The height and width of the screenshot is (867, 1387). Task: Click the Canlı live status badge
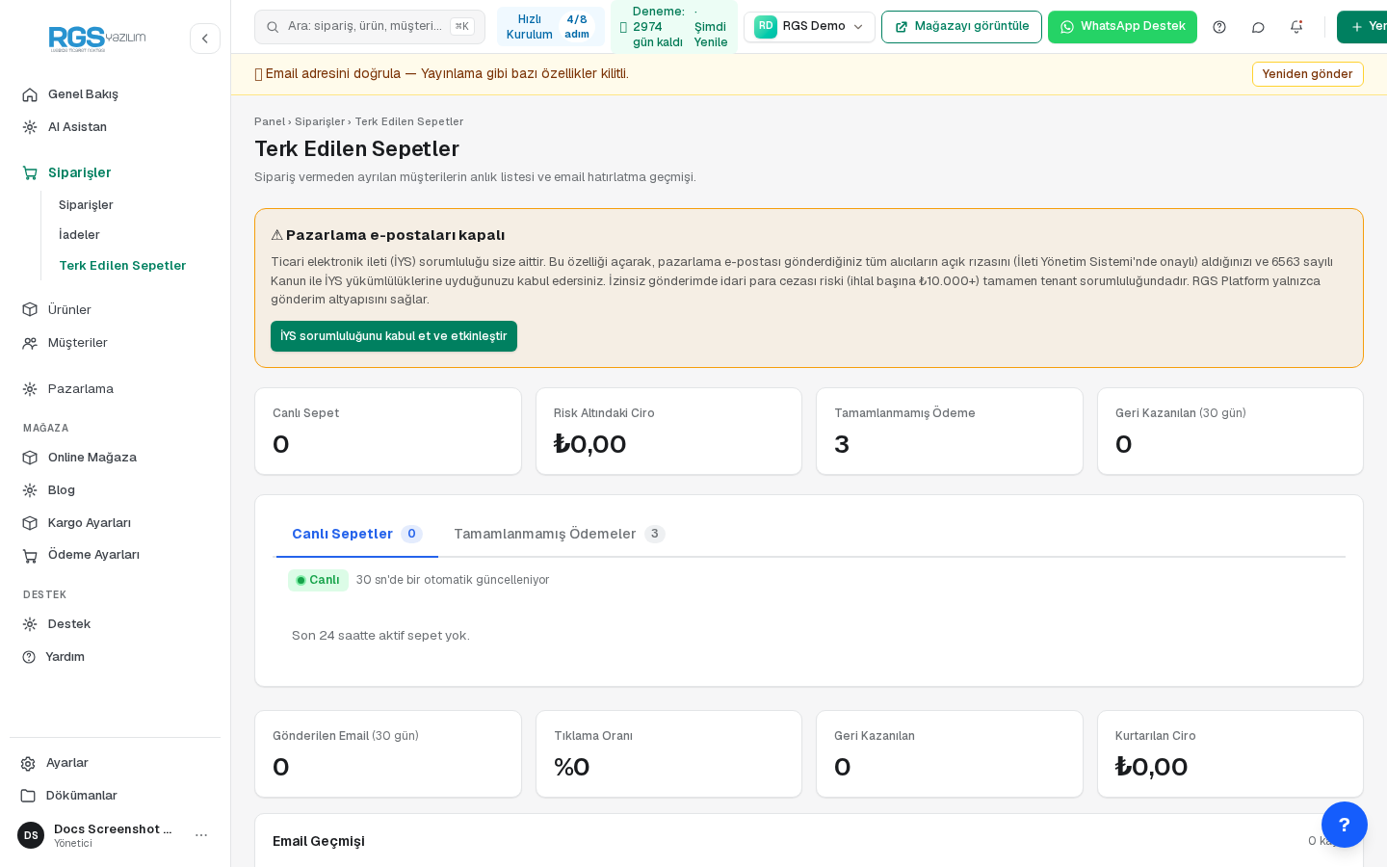click(x=318, y=580)
